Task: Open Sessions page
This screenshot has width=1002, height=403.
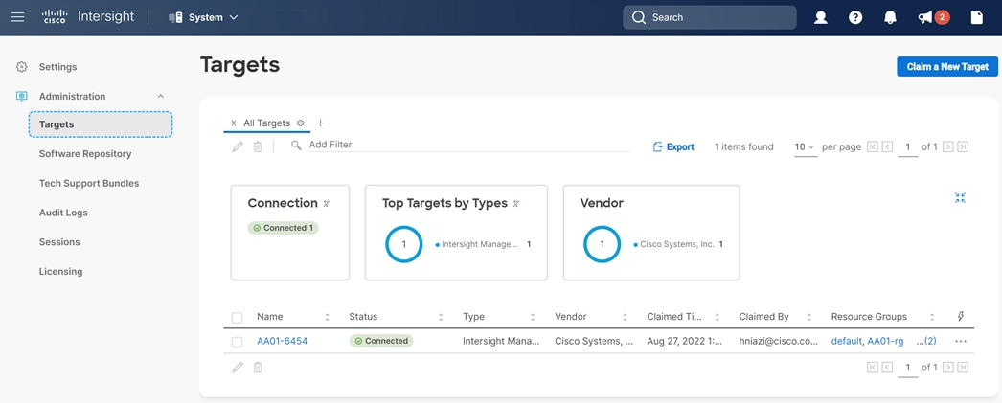Action: tap(59, 242)
